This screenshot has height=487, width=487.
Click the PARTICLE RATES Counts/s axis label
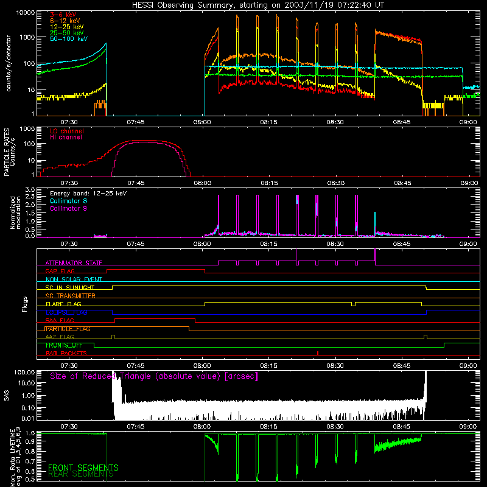pos(9,152)
